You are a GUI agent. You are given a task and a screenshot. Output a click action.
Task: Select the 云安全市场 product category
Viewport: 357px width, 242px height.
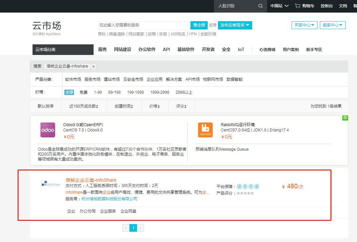coord(133,79)
